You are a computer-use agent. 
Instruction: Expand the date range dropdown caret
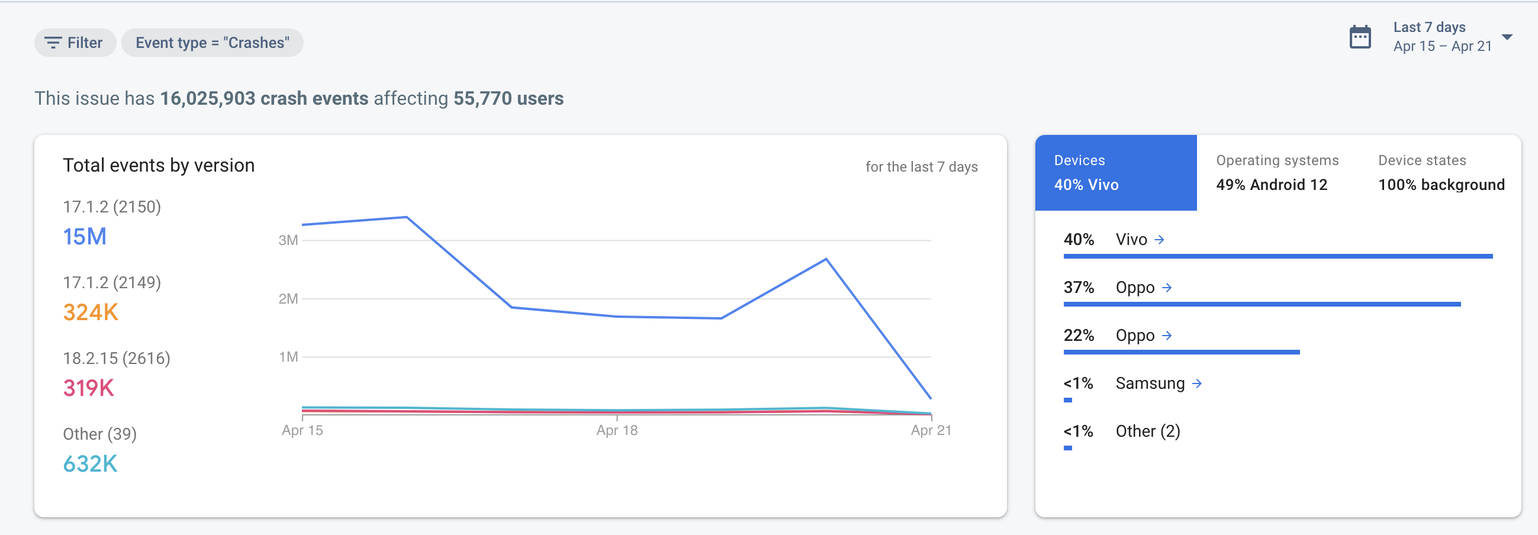(x=1507, y=37)
